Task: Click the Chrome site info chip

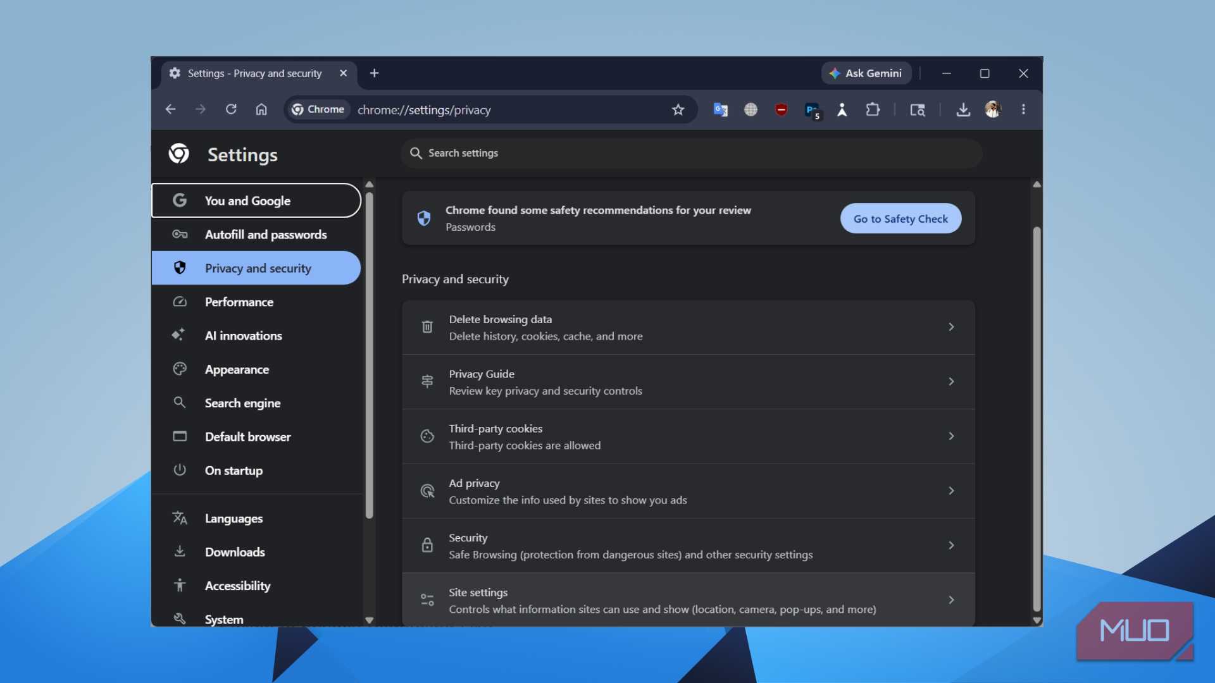Action: coord(318,109)
